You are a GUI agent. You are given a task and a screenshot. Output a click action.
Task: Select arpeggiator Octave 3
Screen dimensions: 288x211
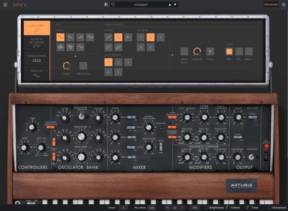pyautogui.click(x=160, y=37)
